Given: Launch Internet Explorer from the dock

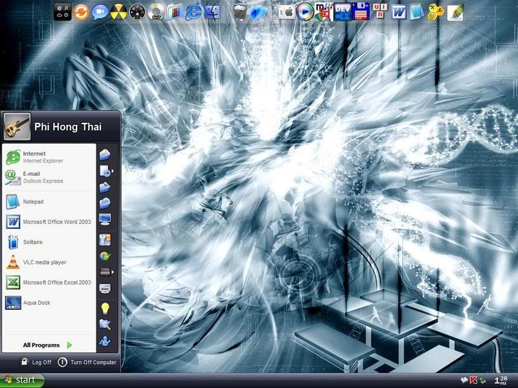Looking at the screenshot, I should (194, 11).
